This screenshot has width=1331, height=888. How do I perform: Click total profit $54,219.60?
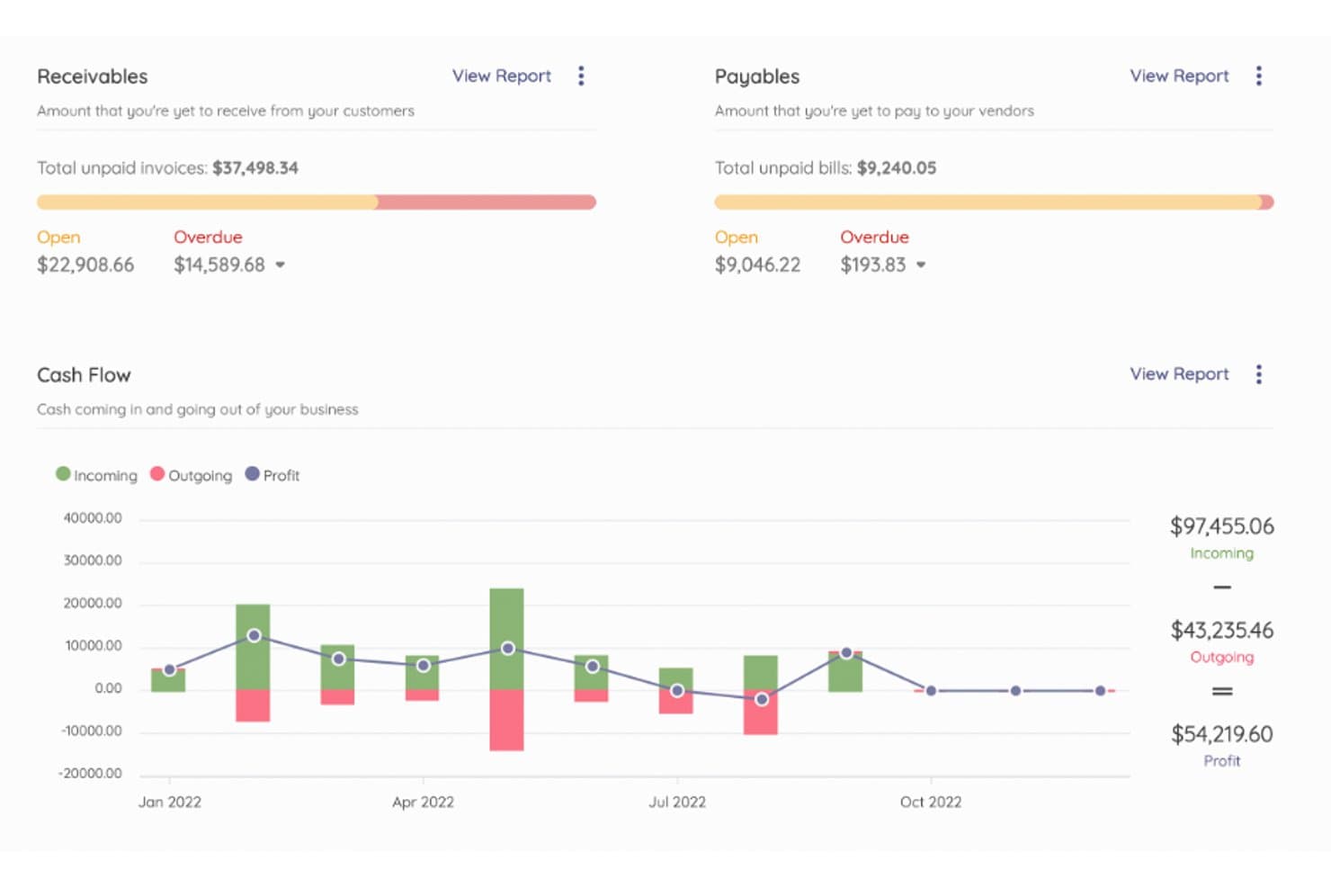(x=1222, y=734)
